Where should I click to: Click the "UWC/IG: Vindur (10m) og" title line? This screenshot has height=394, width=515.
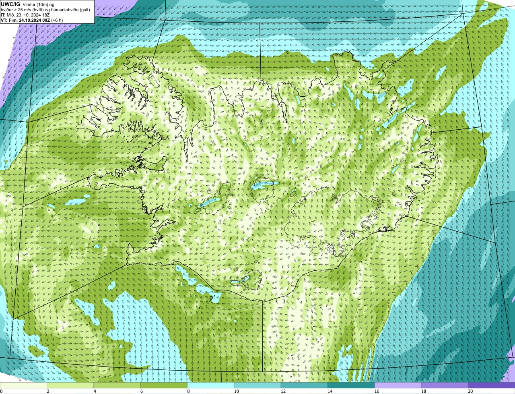28,4
